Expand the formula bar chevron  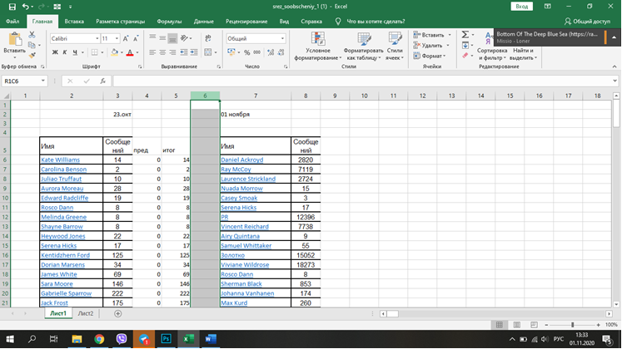coord(615,81)
